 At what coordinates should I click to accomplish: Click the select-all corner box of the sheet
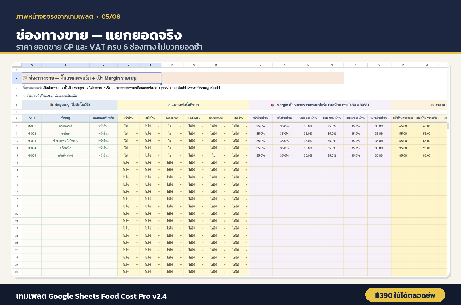tap(17, 65)
